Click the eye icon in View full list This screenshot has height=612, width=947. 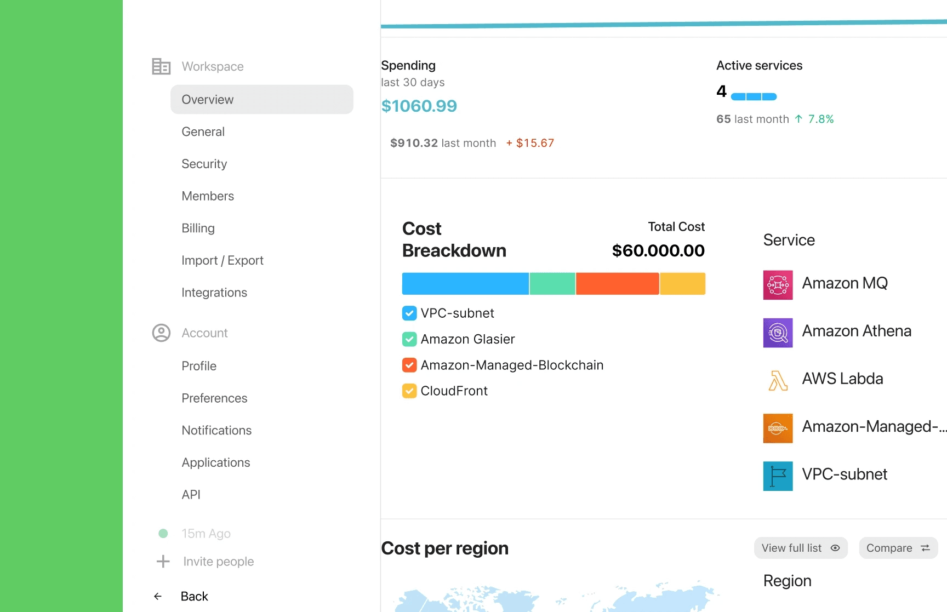point(835,548)
